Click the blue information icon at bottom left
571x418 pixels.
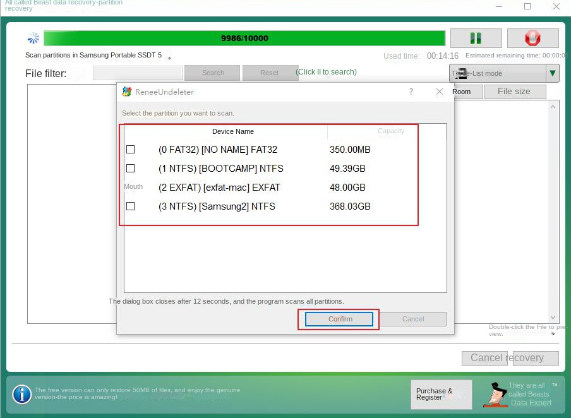21,395
